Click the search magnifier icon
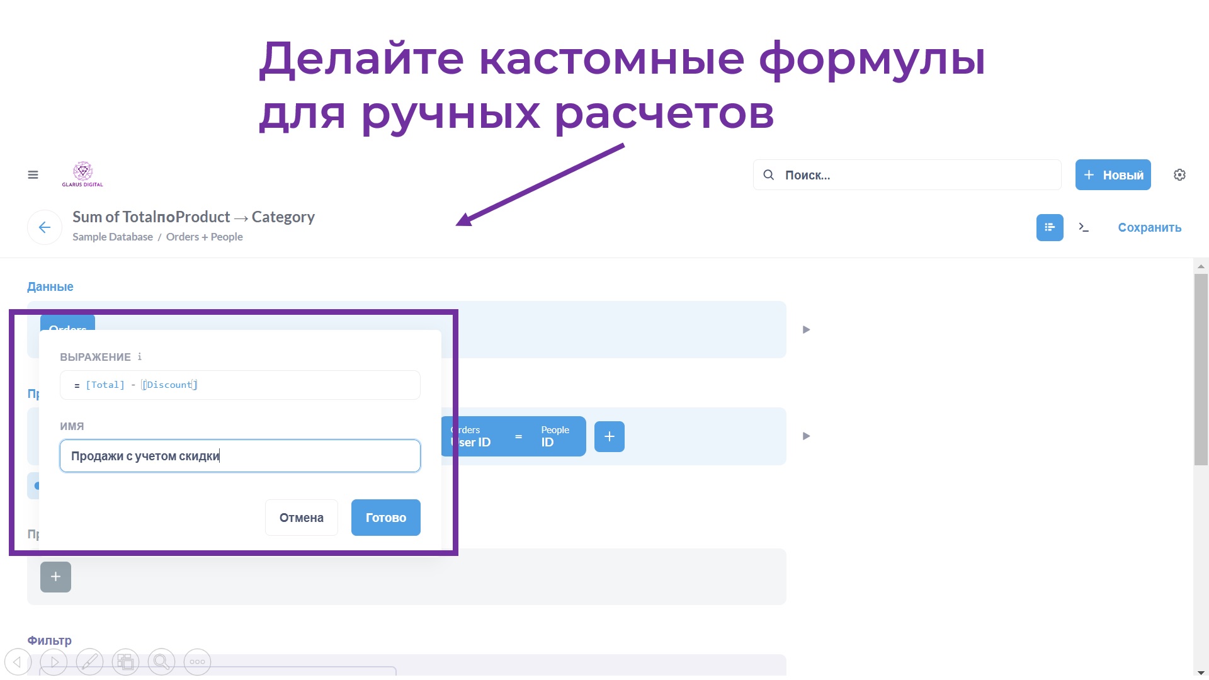This screenshot has height=680, width=1209. tap(768, 175)
